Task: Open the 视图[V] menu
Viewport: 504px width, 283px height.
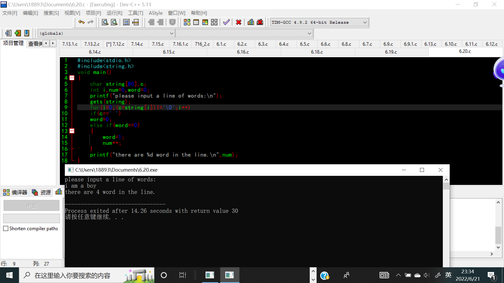Action: click(x=72, y=13)
